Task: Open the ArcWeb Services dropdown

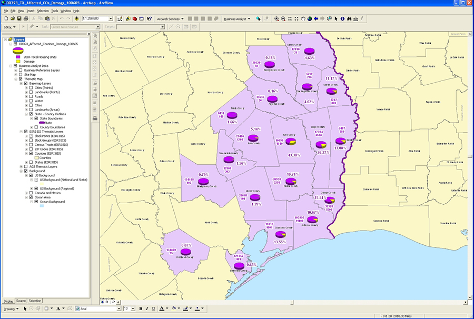Action: pyautogui.click(x=170, y=19)
